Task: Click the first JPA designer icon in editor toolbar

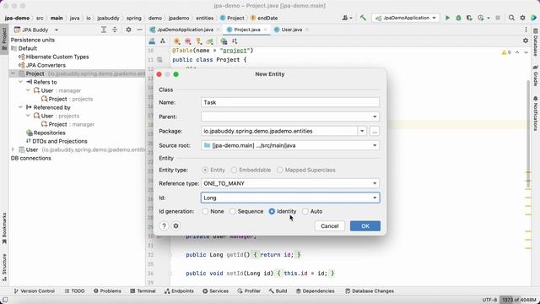Action: pos(152,41)
